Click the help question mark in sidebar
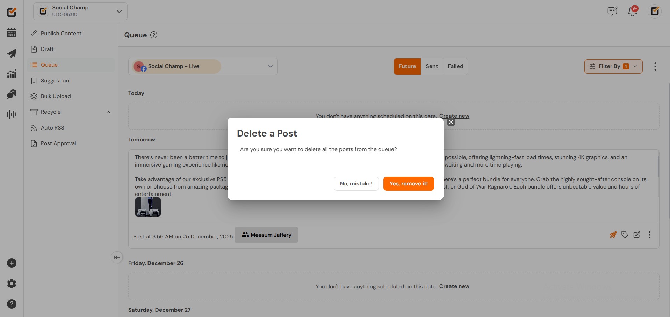 (12, 304)
